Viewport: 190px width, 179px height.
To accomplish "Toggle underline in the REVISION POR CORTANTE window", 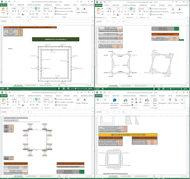I will pyautogui.click(x=19, y=102).
